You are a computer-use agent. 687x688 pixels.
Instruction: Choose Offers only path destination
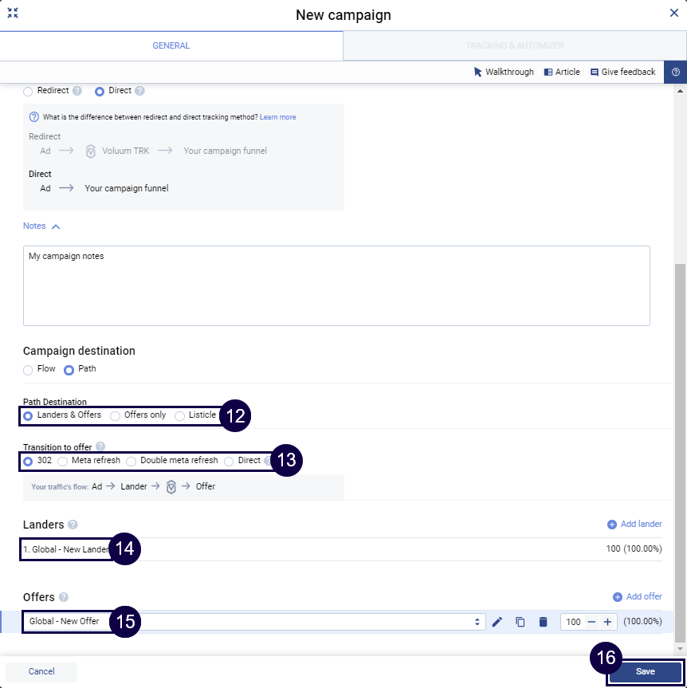coord(116,415)
